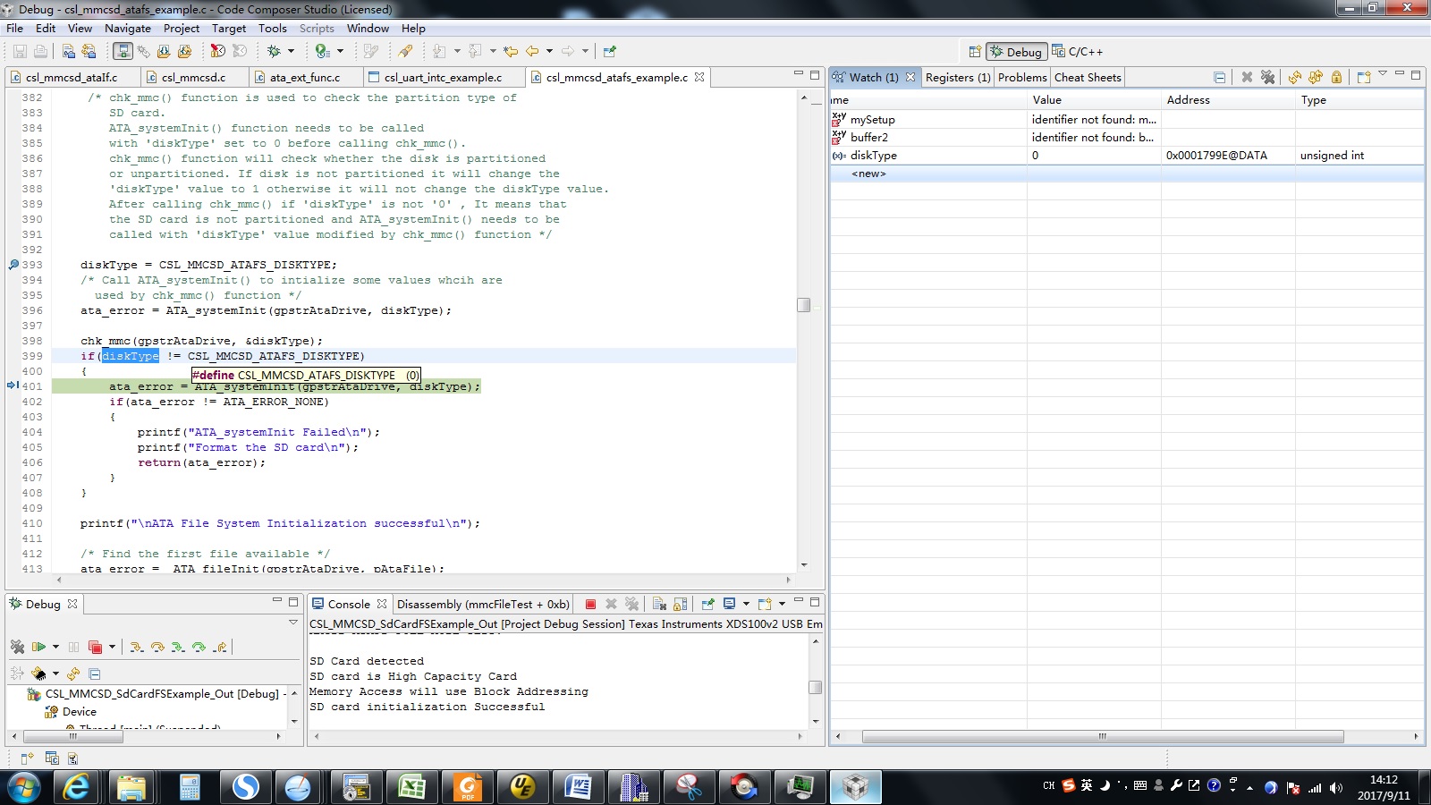This screenshot has height=805, width=1431.
Task: Click the Open Perspective icon
Action: [975, 52]
